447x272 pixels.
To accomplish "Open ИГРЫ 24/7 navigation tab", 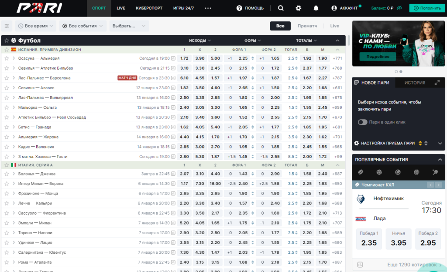I will point(184,8).
